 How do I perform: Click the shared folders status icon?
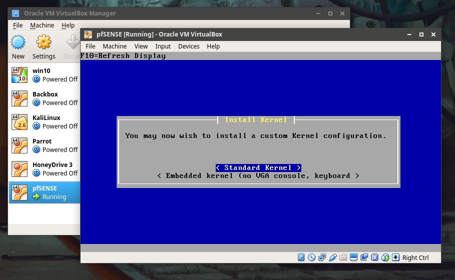coord(343,257)
